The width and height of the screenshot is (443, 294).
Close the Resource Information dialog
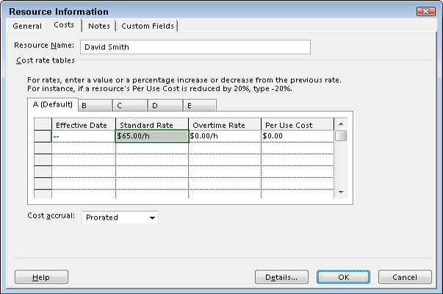pos(425,12)
